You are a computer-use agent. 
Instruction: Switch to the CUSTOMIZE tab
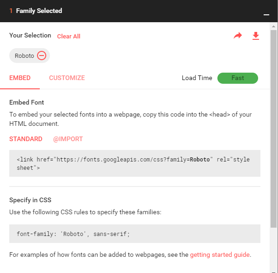click(67, 78)
